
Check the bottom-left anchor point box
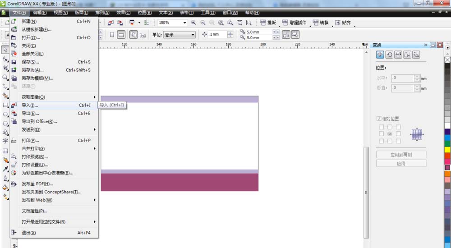click(381, 141)
